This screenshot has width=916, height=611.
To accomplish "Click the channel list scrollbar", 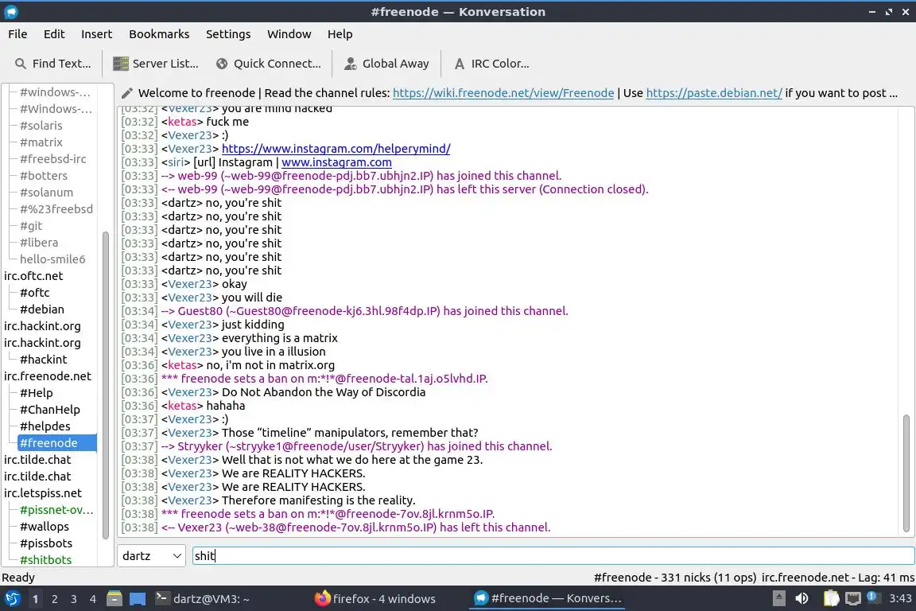I will [x=106, y=386].
